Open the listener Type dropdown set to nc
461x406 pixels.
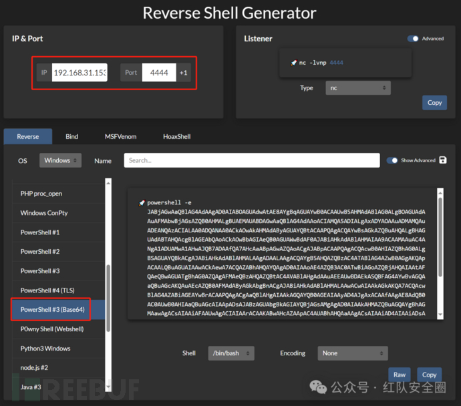click(358, 88)
